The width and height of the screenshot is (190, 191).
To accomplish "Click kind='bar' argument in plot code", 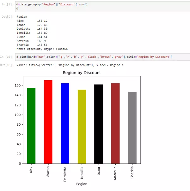I will (x=37, y=57).
